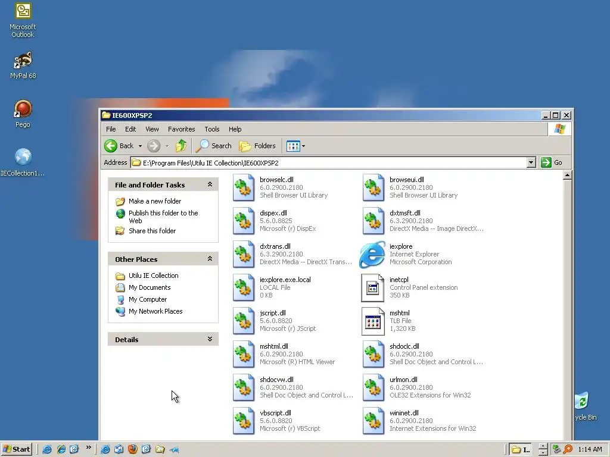Screen dimensions: 610x457
Task: Select the dxtmsft.dll file icon
Action: click(x=373, y=221)
